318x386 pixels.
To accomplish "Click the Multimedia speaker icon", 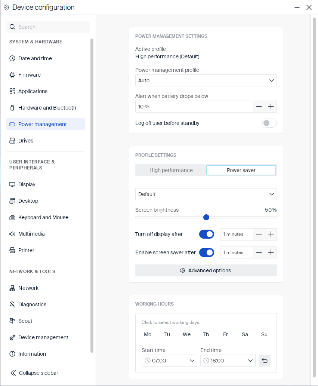I will (12, 234).
